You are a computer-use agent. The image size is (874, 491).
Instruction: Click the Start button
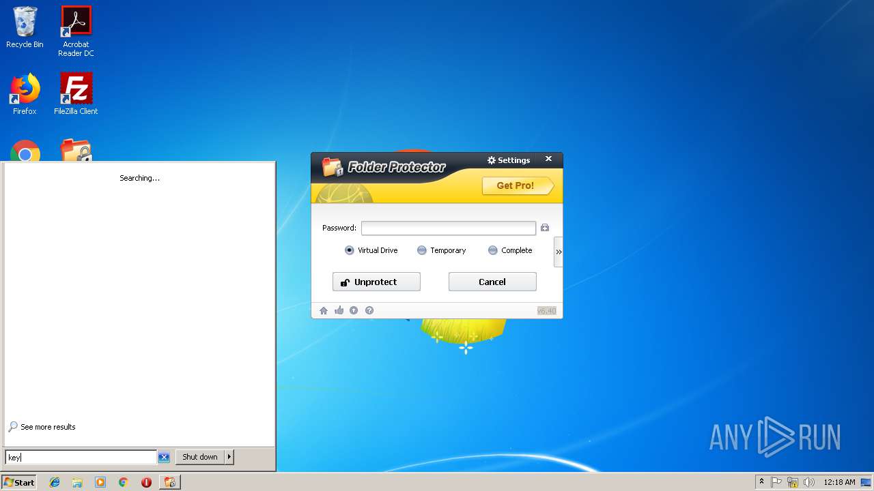19,482
